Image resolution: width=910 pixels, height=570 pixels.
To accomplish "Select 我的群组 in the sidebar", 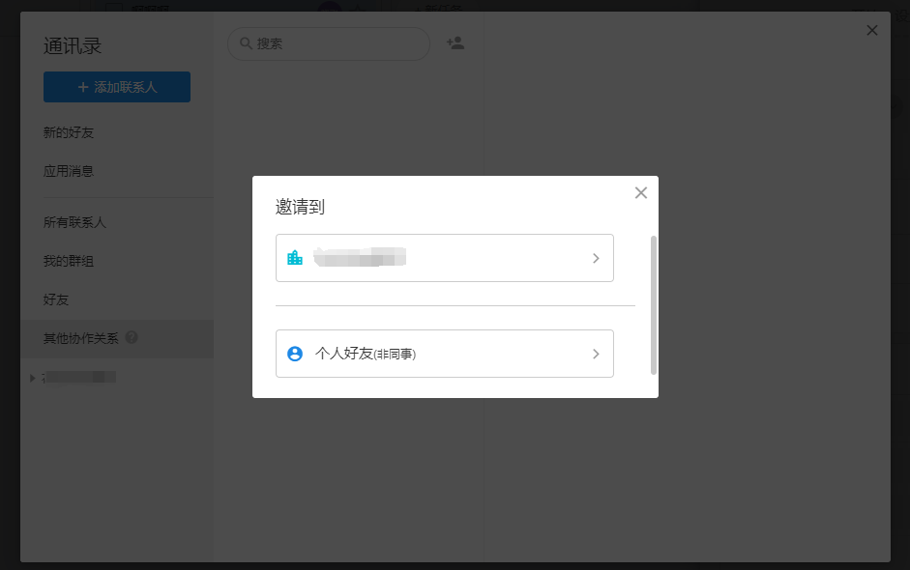I will click(x=69, y=261).
